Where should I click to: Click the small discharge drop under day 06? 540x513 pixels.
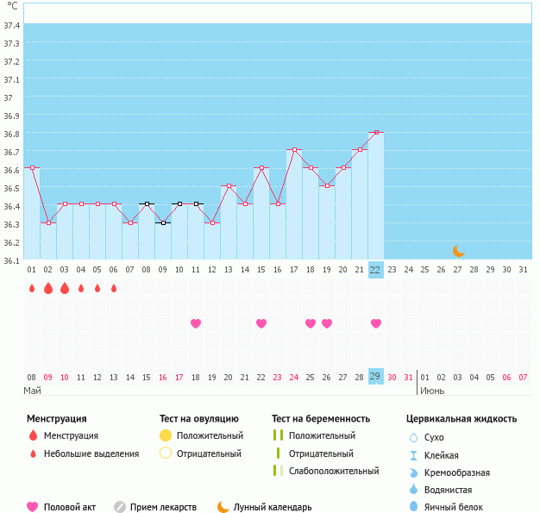coord(114,289)
